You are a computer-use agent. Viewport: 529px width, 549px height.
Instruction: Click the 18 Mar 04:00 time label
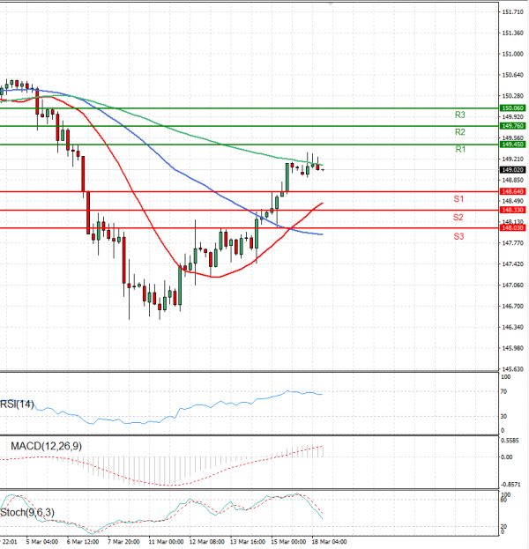point(329,542)
